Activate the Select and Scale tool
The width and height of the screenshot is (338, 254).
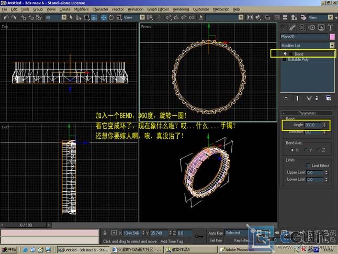point(119,17)
